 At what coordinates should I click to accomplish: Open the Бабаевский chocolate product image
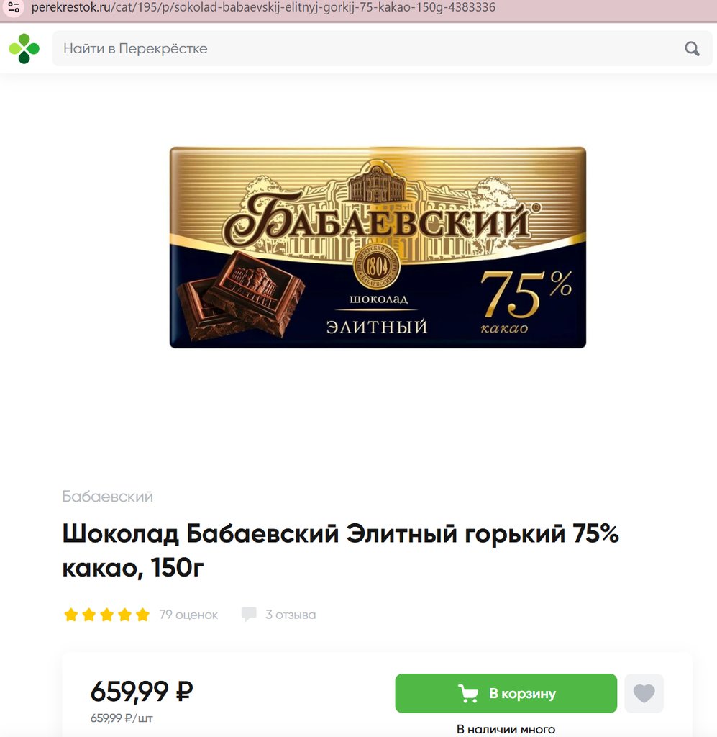click(378, 248)
